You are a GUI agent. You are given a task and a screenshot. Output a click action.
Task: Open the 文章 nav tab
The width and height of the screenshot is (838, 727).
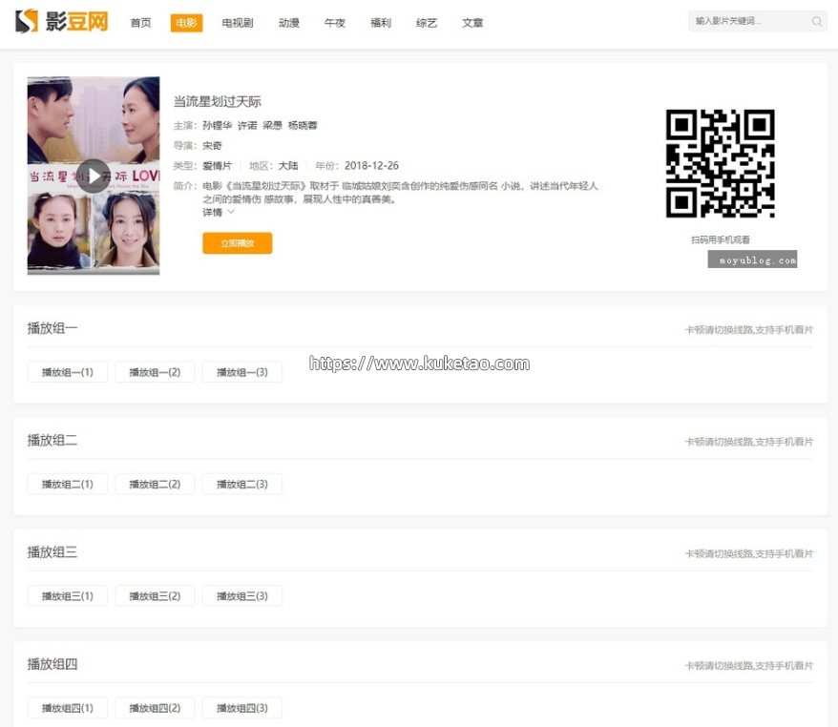pos(472,23)
